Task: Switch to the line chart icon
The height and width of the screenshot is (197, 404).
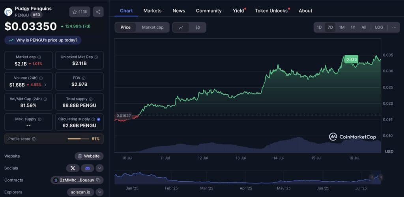Action: 181,28
